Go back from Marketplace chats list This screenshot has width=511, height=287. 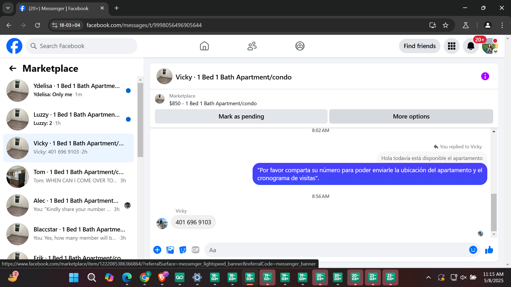(13, 68)
